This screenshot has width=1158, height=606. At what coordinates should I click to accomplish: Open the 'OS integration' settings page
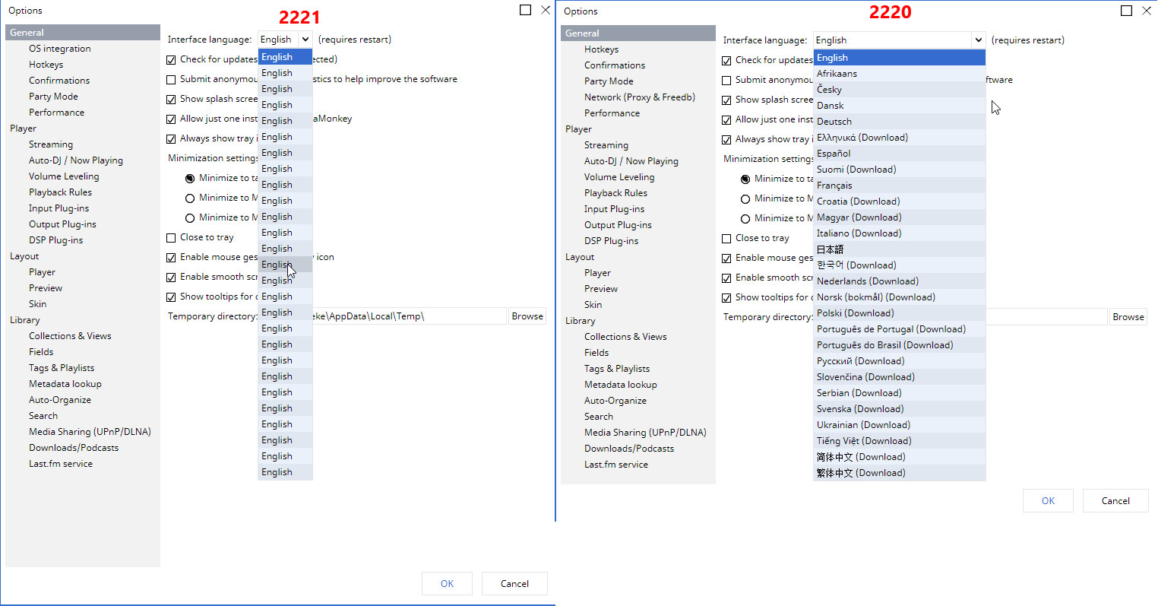point(59,49)
